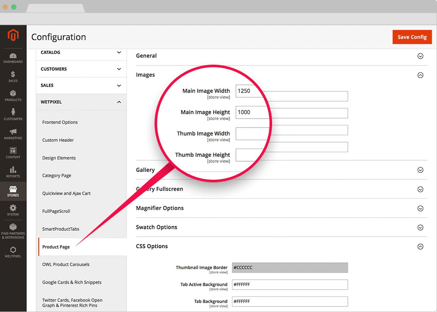
Task: Expand the Magnifier Options group
Action: pos(420,208)
